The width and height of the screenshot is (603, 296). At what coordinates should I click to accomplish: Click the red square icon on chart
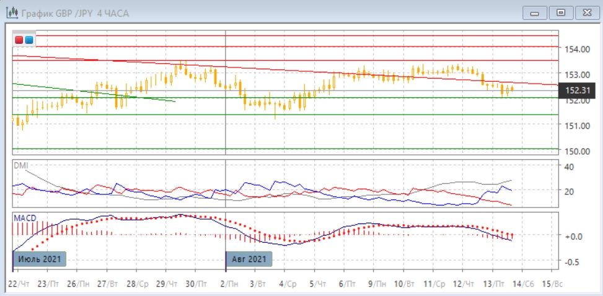pyautogui.click(x=19, y=40)
